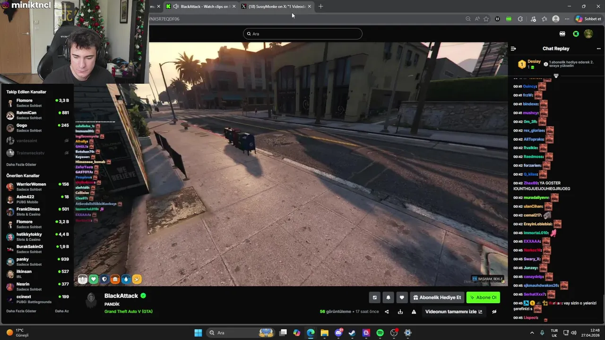Screen dimensions: 605x340
Task: Click the green Abone Ol button
Action: click(483, 297)
